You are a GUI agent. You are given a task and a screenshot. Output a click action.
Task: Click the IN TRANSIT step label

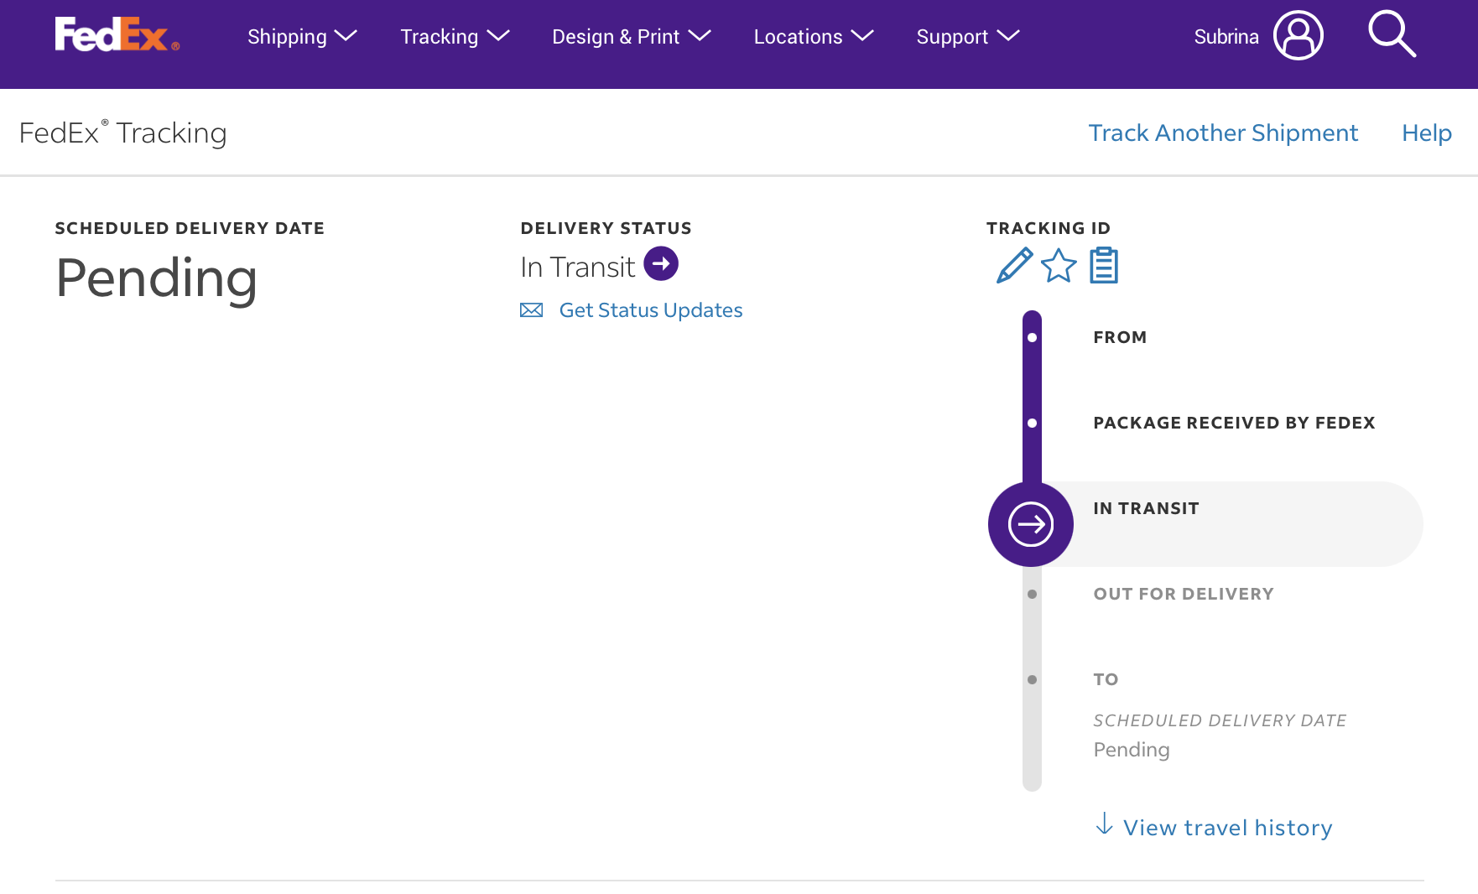pyautogui.click(x=1146, y=508)
